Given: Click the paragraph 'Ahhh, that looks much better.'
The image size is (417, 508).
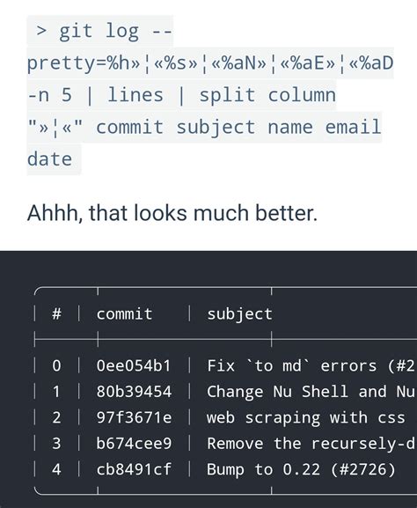Looking at the screenshot, I should click(x=172, y=213).
